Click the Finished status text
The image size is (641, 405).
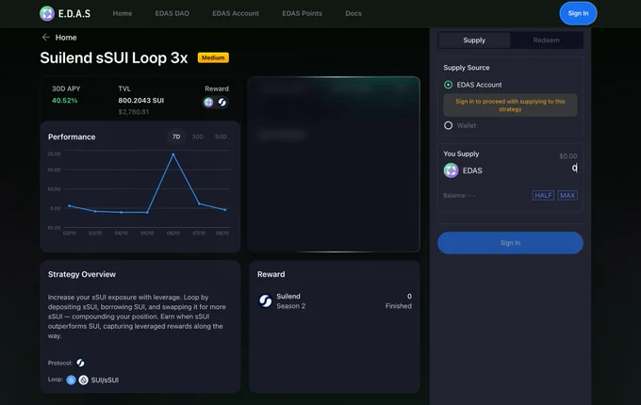click(x=398, y=306)
